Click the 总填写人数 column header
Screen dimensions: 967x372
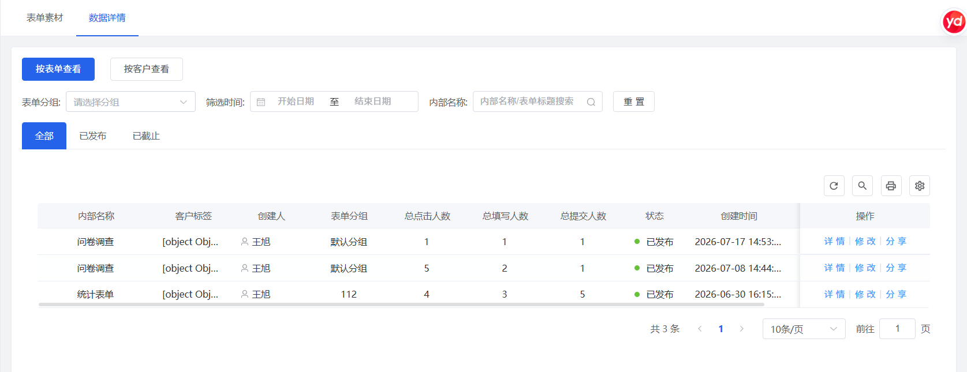505,216
